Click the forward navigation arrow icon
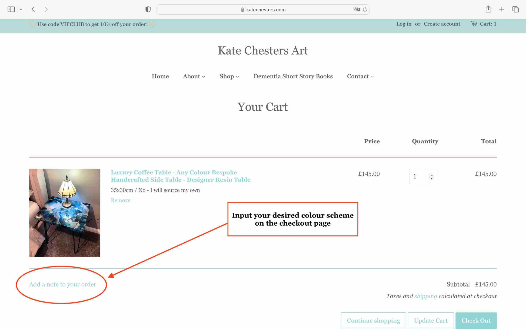526x329 pixels. point(45,9)
